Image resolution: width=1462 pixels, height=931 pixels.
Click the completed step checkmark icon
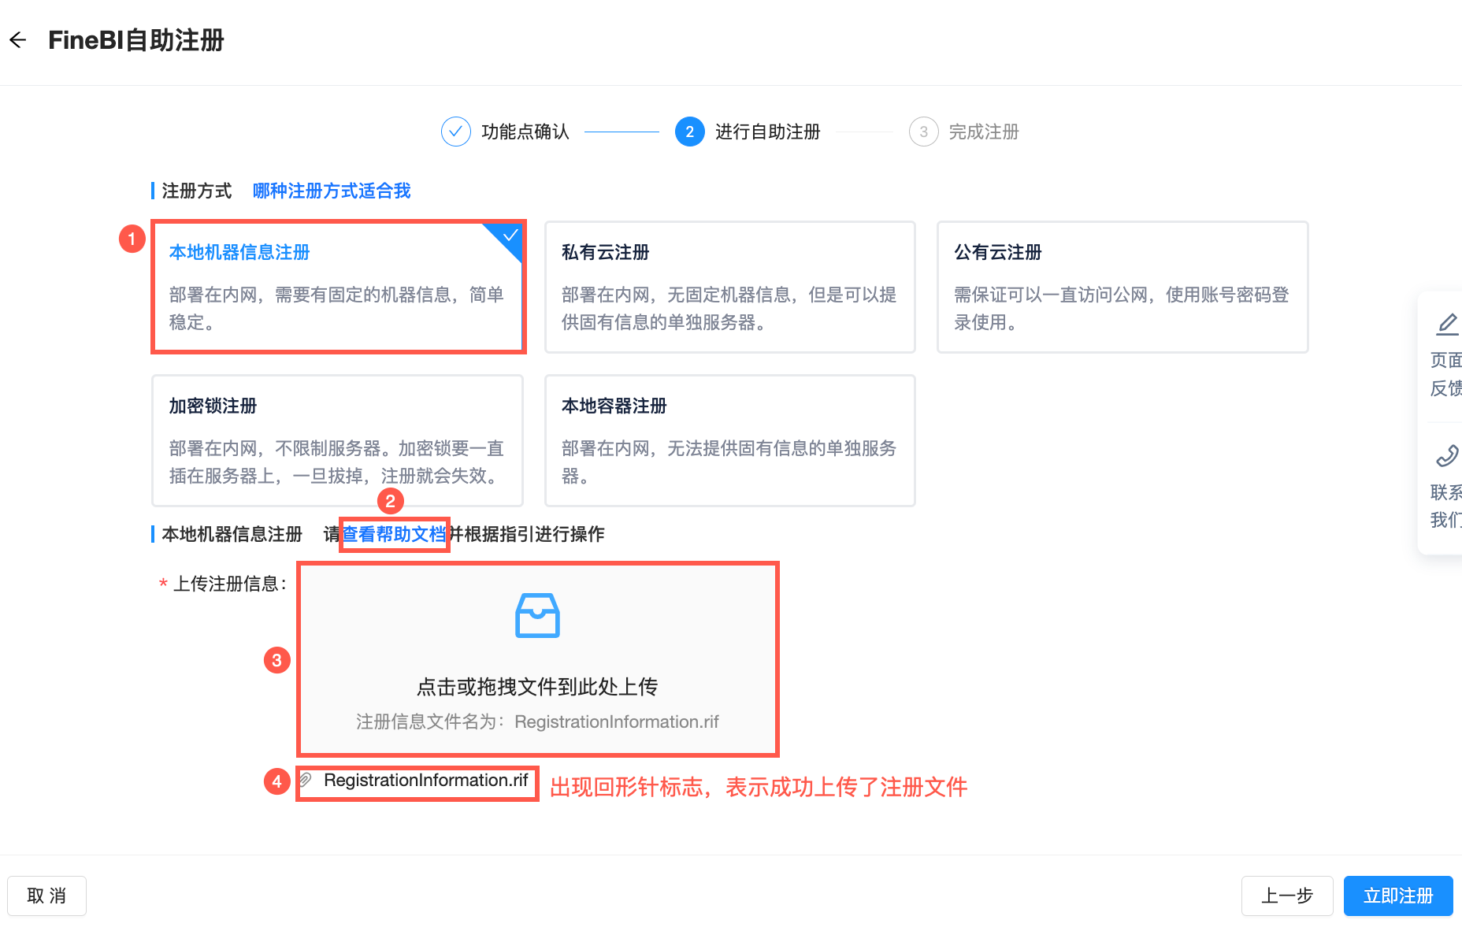tap(455, 132)
